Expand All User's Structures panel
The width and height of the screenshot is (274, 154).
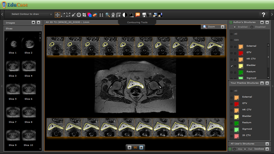point(267,144)
